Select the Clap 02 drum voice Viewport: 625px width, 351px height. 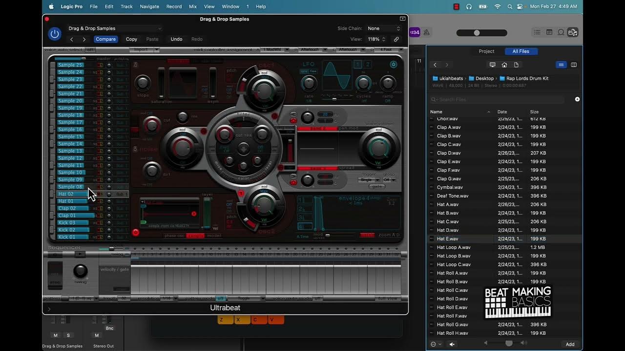coord(72,208)
